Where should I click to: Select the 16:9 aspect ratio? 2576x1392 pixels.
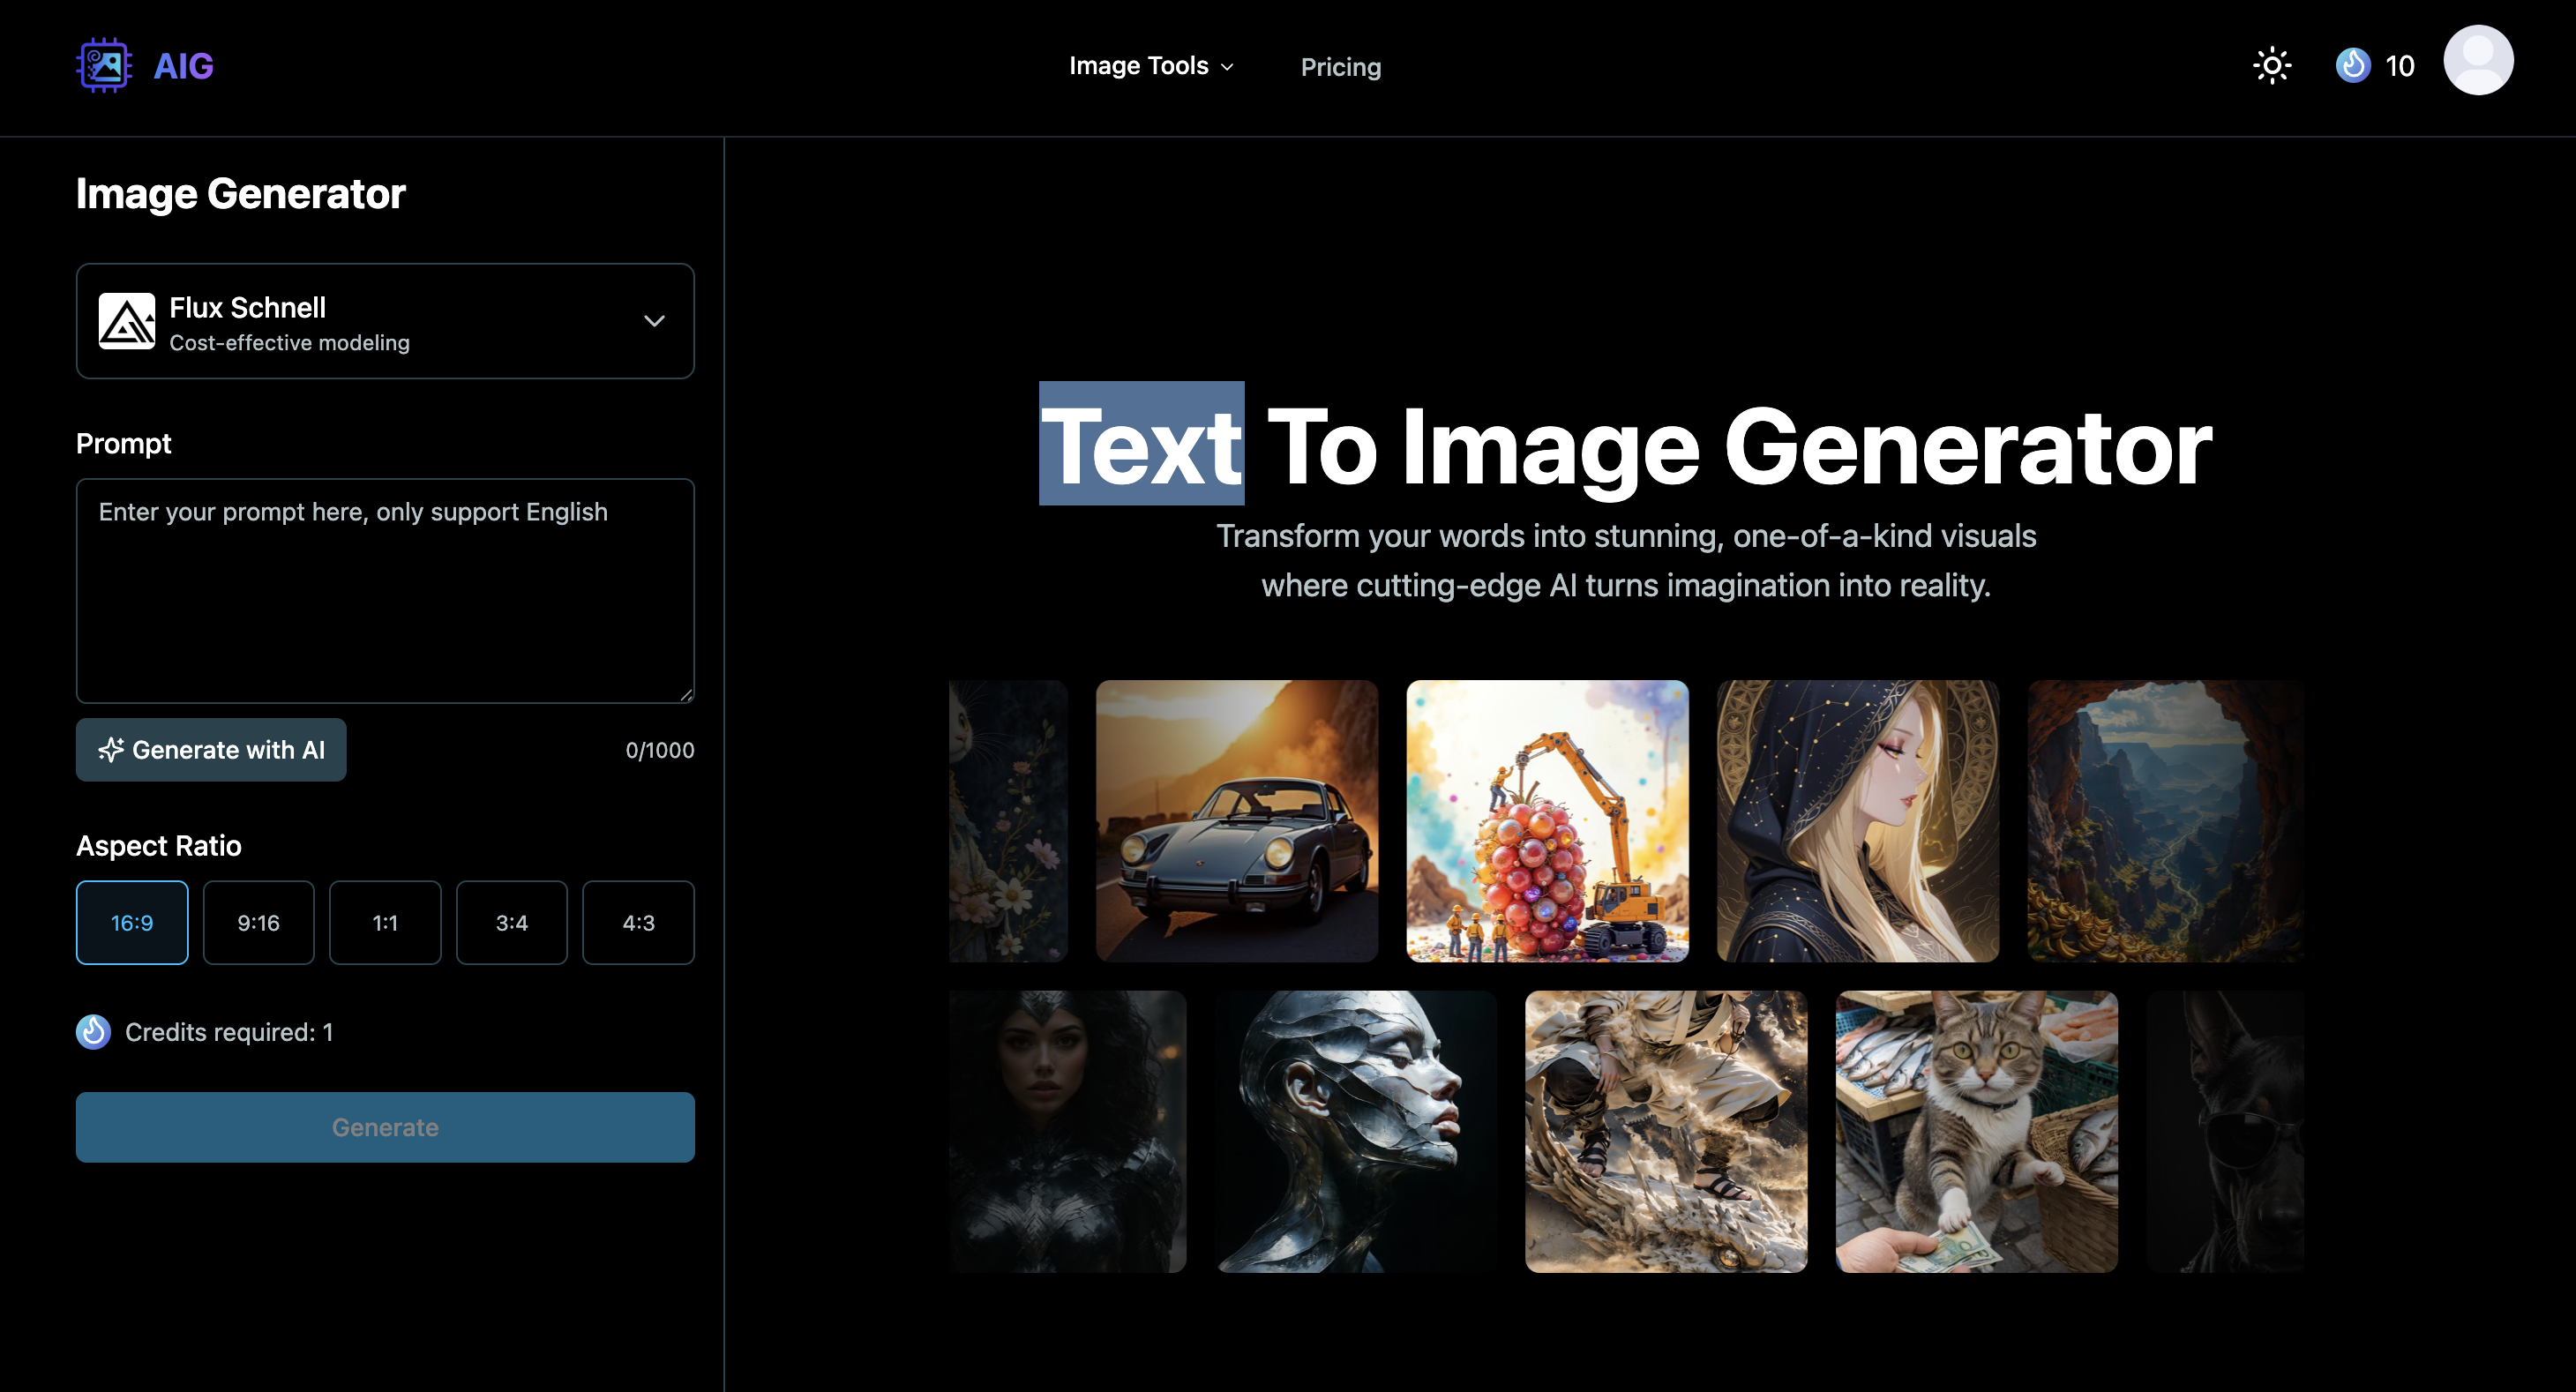132,922
